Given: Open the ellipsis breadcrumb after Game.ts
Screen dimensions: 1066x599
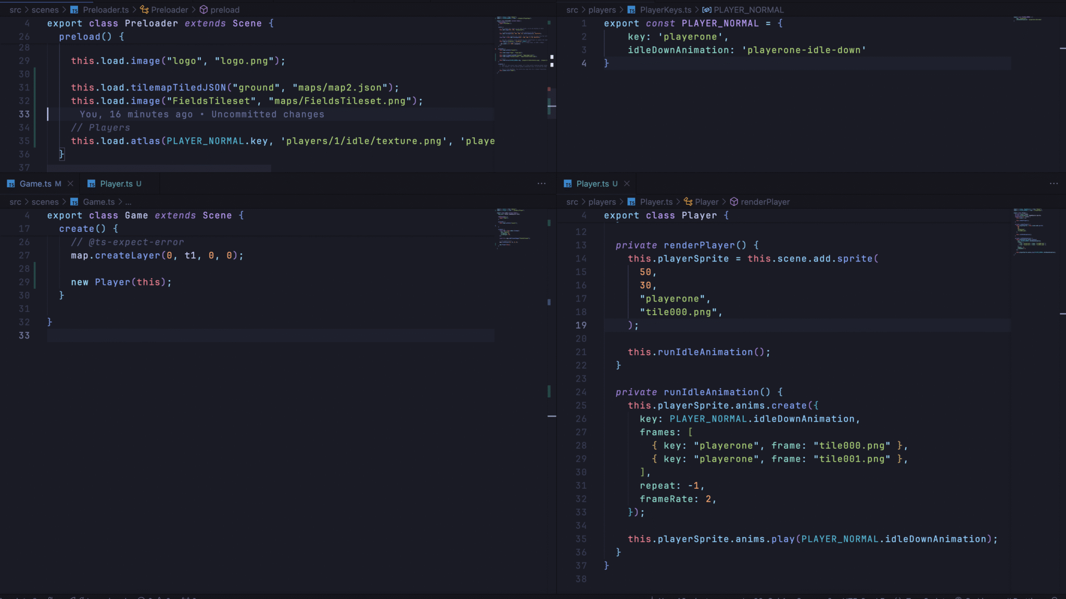Looking at the screenshot, I should tap(128, 202).
